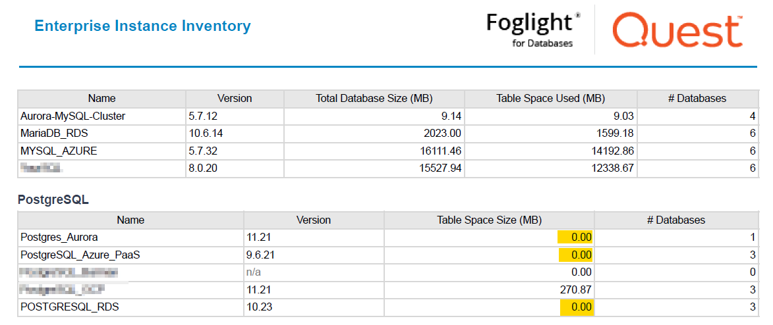Select the MariaDB_RDS instance cell
Image resolution: width=773 pixels, height=325 pixels.
tap(102, 134)
